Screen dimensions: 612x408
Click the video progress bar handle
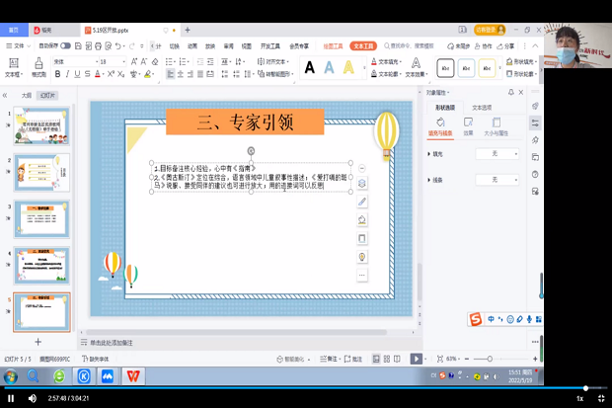tap(585, 388)
